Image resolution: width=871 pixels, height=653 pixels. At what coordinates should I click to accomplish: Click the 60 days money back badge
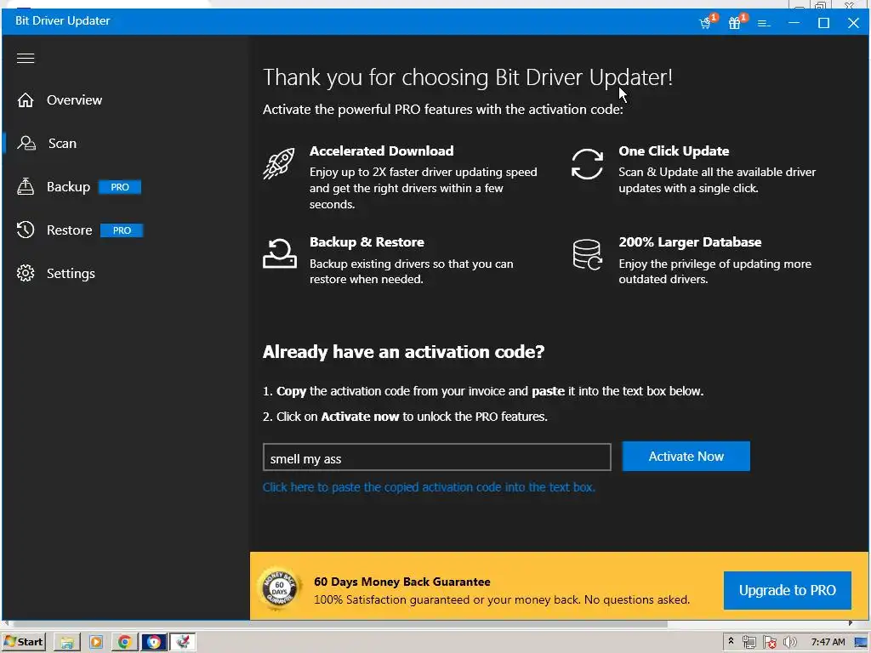(x=279, y=589)
